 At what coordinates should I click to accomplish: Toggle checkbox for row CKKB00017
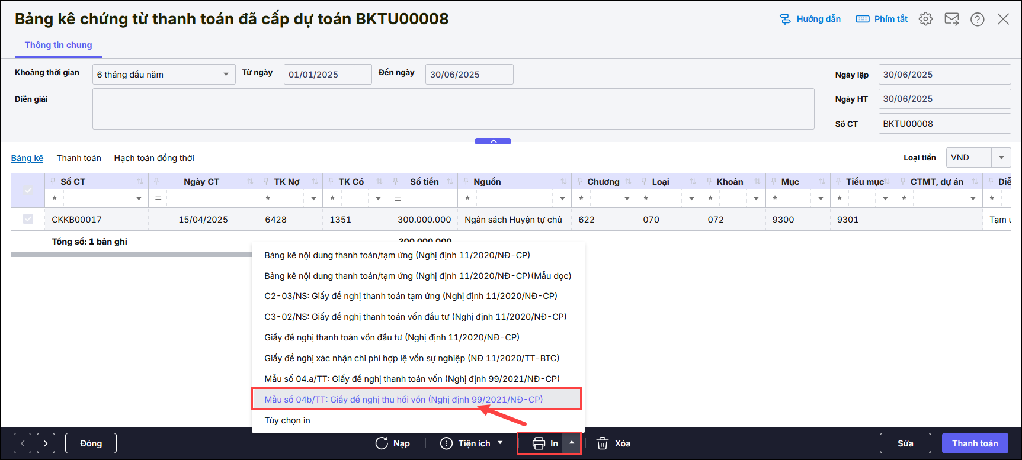pos(28,219)
